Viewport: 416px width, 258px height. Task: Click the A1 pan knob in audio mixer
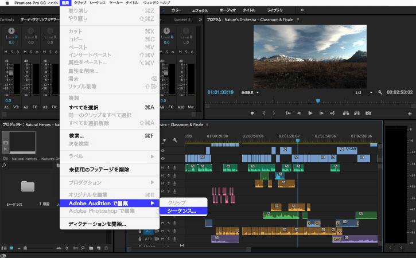point(11,30)
